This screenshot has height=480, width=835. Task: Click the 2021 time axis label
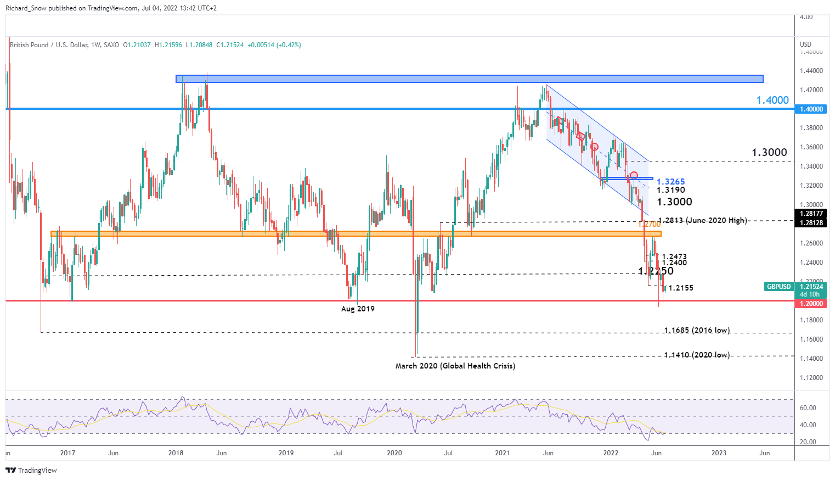coord(503,453)
